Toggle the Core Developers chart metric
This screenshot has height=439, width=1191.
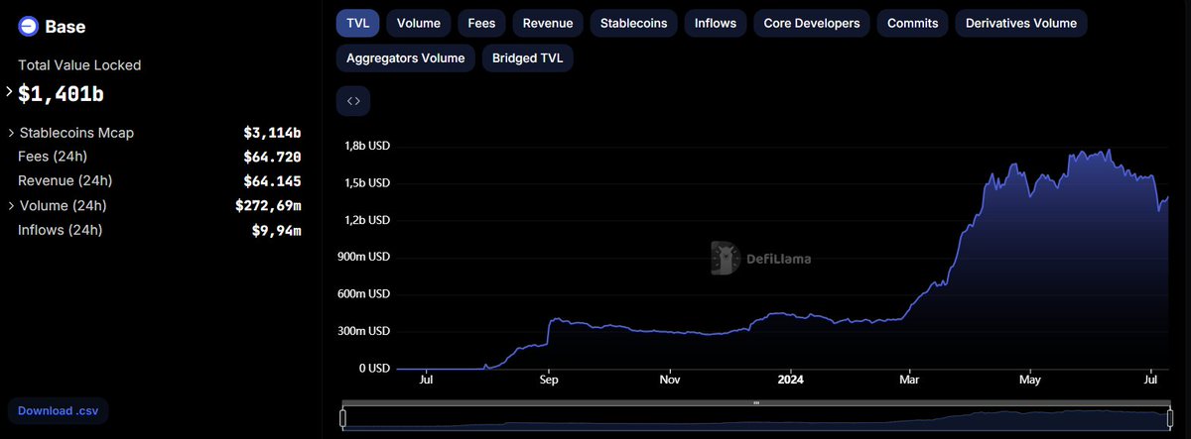(812, 23)
